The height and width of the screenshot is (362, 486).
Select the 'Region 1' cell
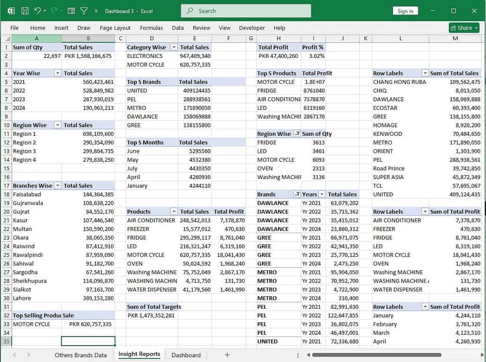pyautogui.click(x=37, y=134)
